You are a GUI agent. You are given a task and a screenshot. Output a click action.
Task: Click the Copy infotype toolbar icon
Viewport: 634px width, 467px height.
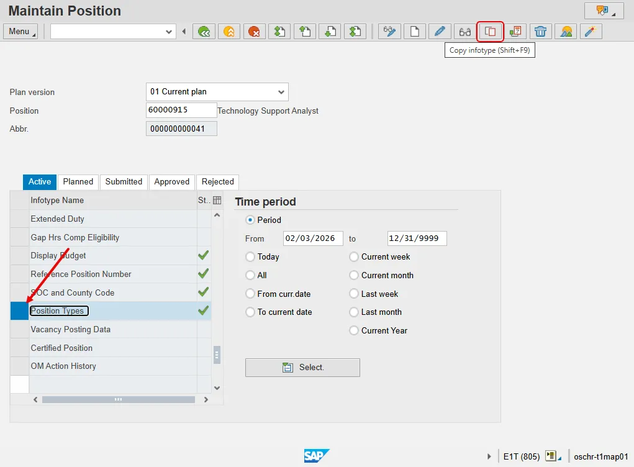coord(490,32)
